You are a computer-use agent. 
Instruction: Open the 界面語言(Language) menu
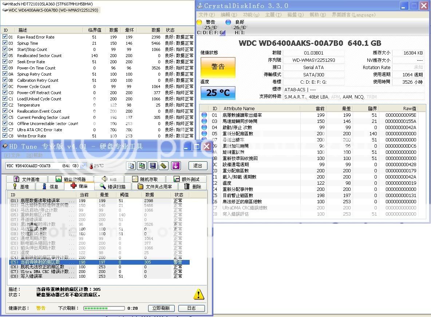click(353, 15)
